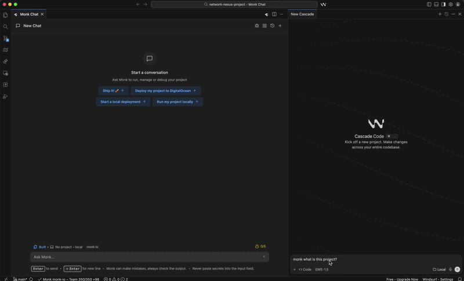This screenshot has height=281, width=464.
Task: Close the Cascade panel
Action: click(460, 14)
